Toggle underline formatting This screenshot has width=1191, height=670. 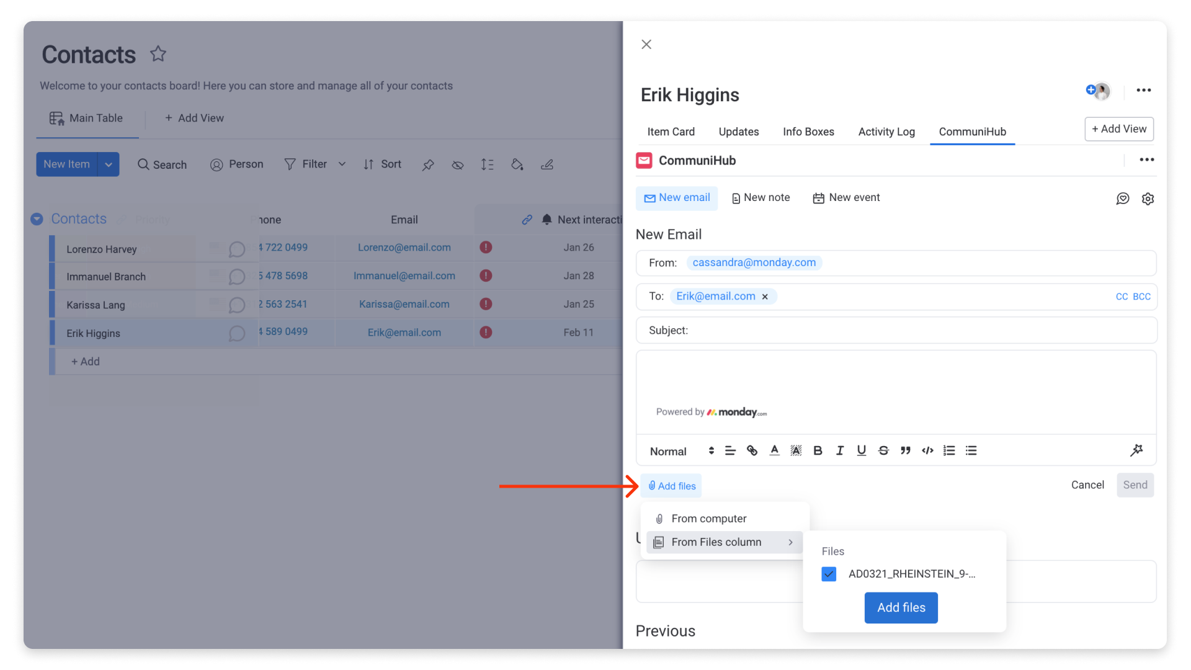pos(862,451)
